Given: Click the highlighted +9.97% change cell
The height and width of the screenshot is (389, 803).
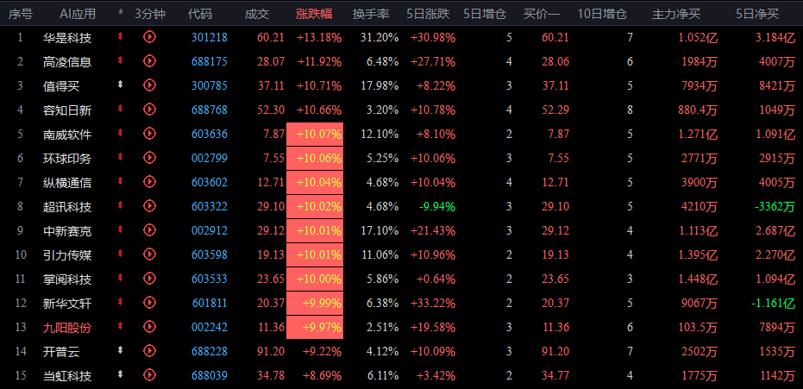Looking at the screenshot, I should point(315,327).
